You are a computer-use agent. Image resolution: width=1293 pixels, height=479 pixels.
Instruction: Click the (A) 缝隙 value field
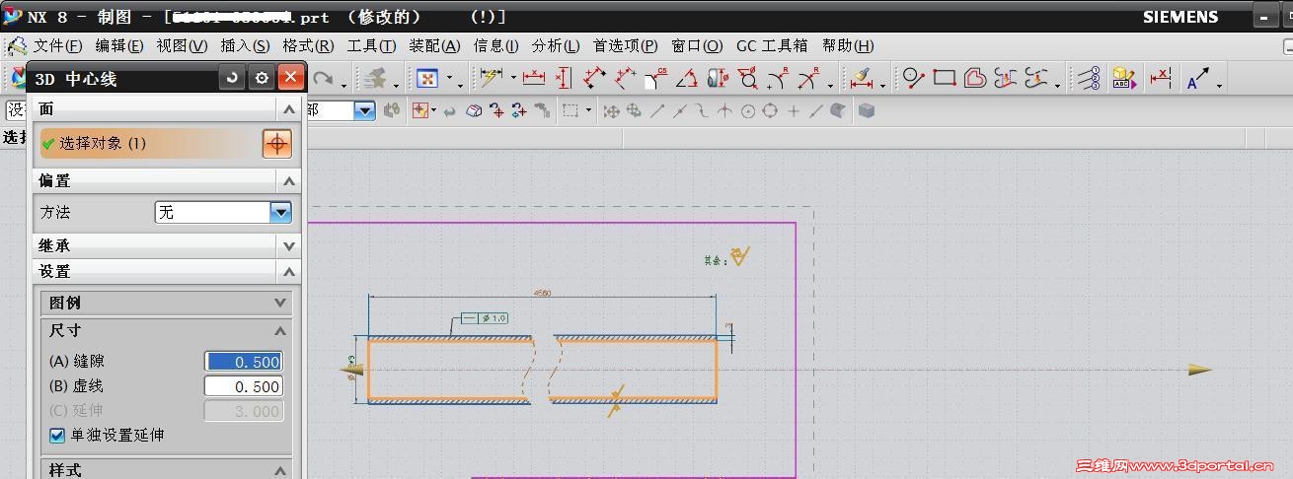[244, 362]
